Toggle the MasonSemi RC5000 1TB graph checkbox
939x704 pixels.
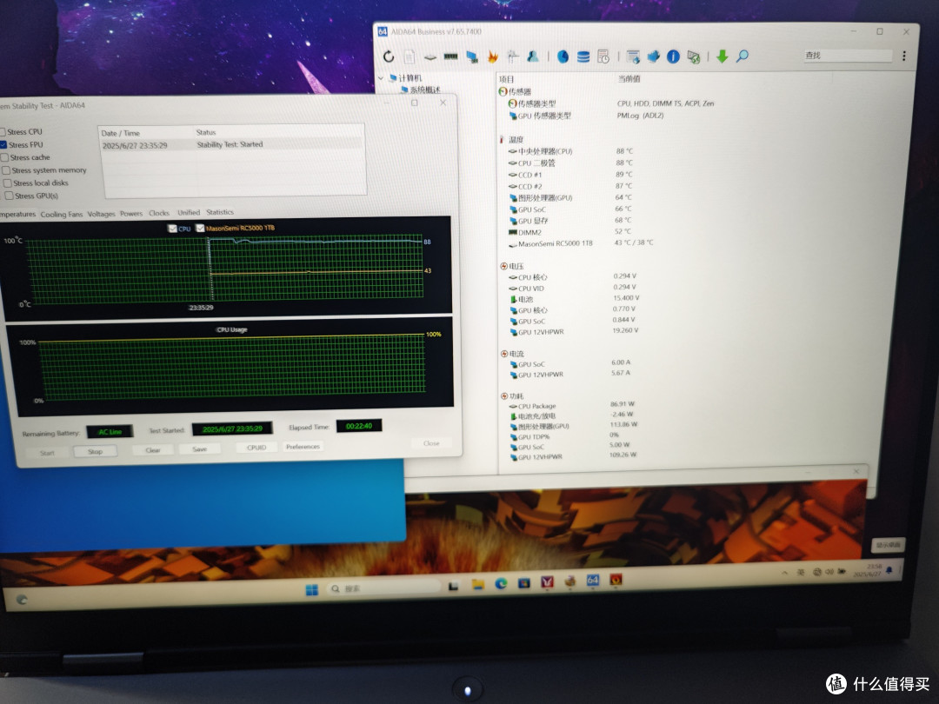(200, 228)
